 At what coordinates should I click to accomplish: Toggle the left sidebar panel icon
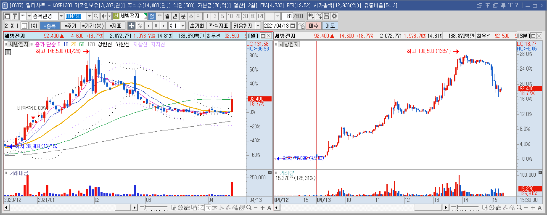pyautogui.click(x=7, y=16)
